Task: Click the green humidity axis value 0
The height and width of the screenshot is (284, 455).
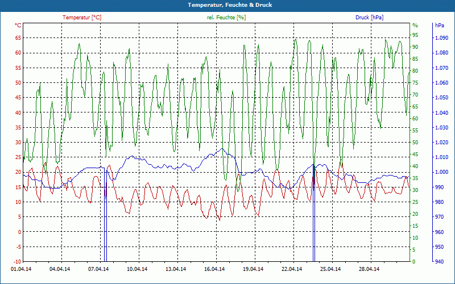Action: coord(414,262)
